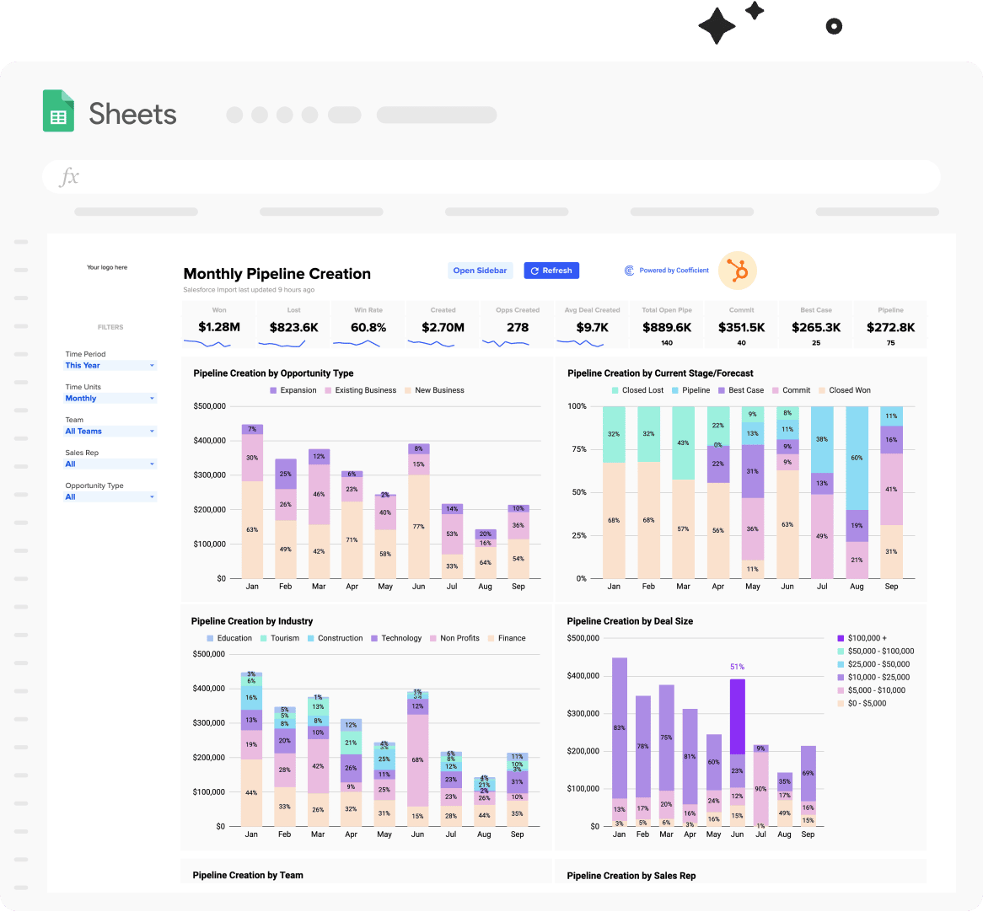The width and height of the screenshot is (983, 912).
Task: Click the black circle dot icon
Action: point(834,26)
